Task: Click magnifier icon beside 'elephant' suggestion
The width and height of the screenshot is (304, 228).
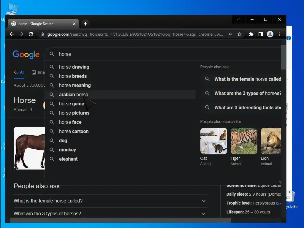Action: coord(52,159)
